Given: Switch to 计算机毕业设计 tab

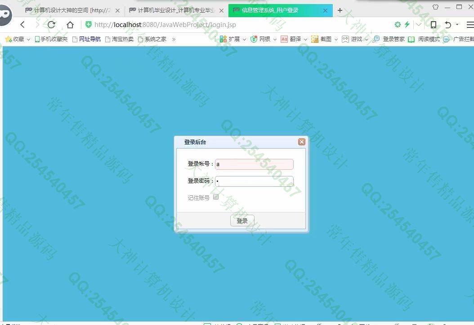Looking at the screenshot, I should tap(176, 10).
